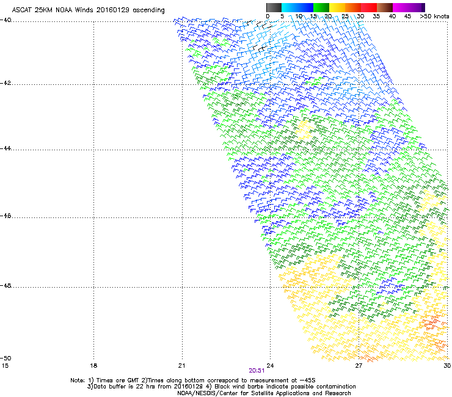Click the 27 longitude axis label
Viewport: 452px width, 397px height.
click(x=359, y=366)
